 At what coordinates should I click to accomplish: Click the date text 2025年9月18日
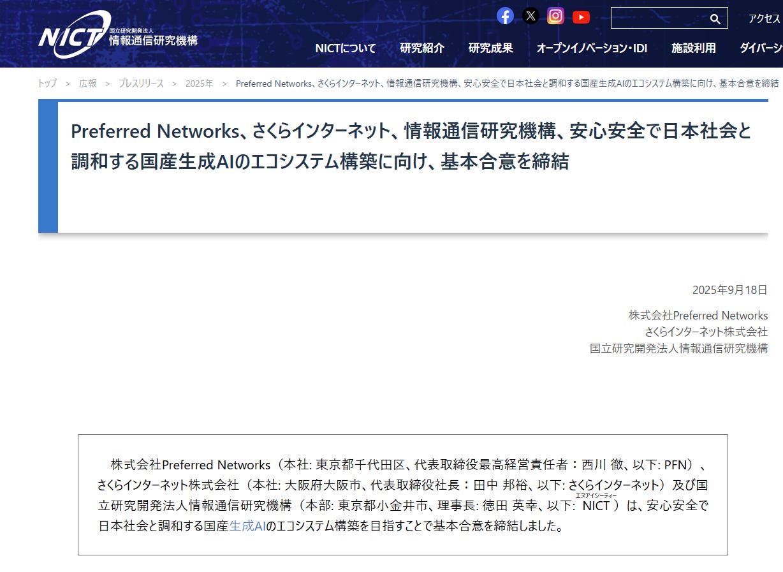pyautogui.click(x=730, y=290)
